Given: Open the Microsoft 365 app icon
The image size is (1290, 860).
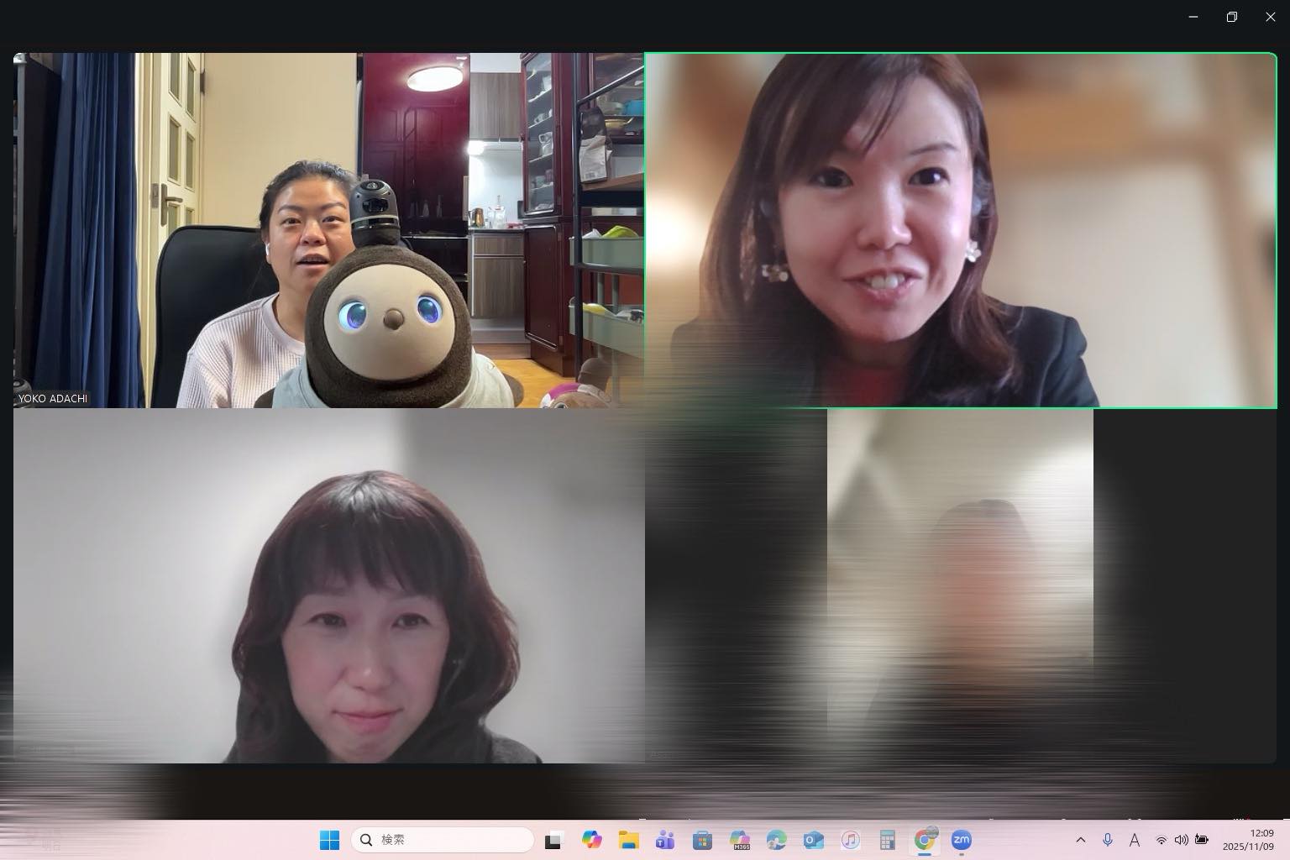Looking at the screenshot, I should (x=739, y=840).
